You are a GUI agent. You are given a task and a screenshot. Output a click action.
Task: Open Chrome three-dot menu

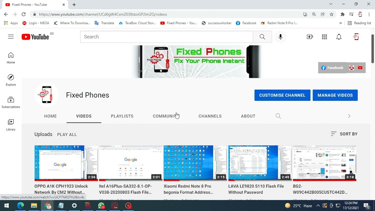pos(369,14)
